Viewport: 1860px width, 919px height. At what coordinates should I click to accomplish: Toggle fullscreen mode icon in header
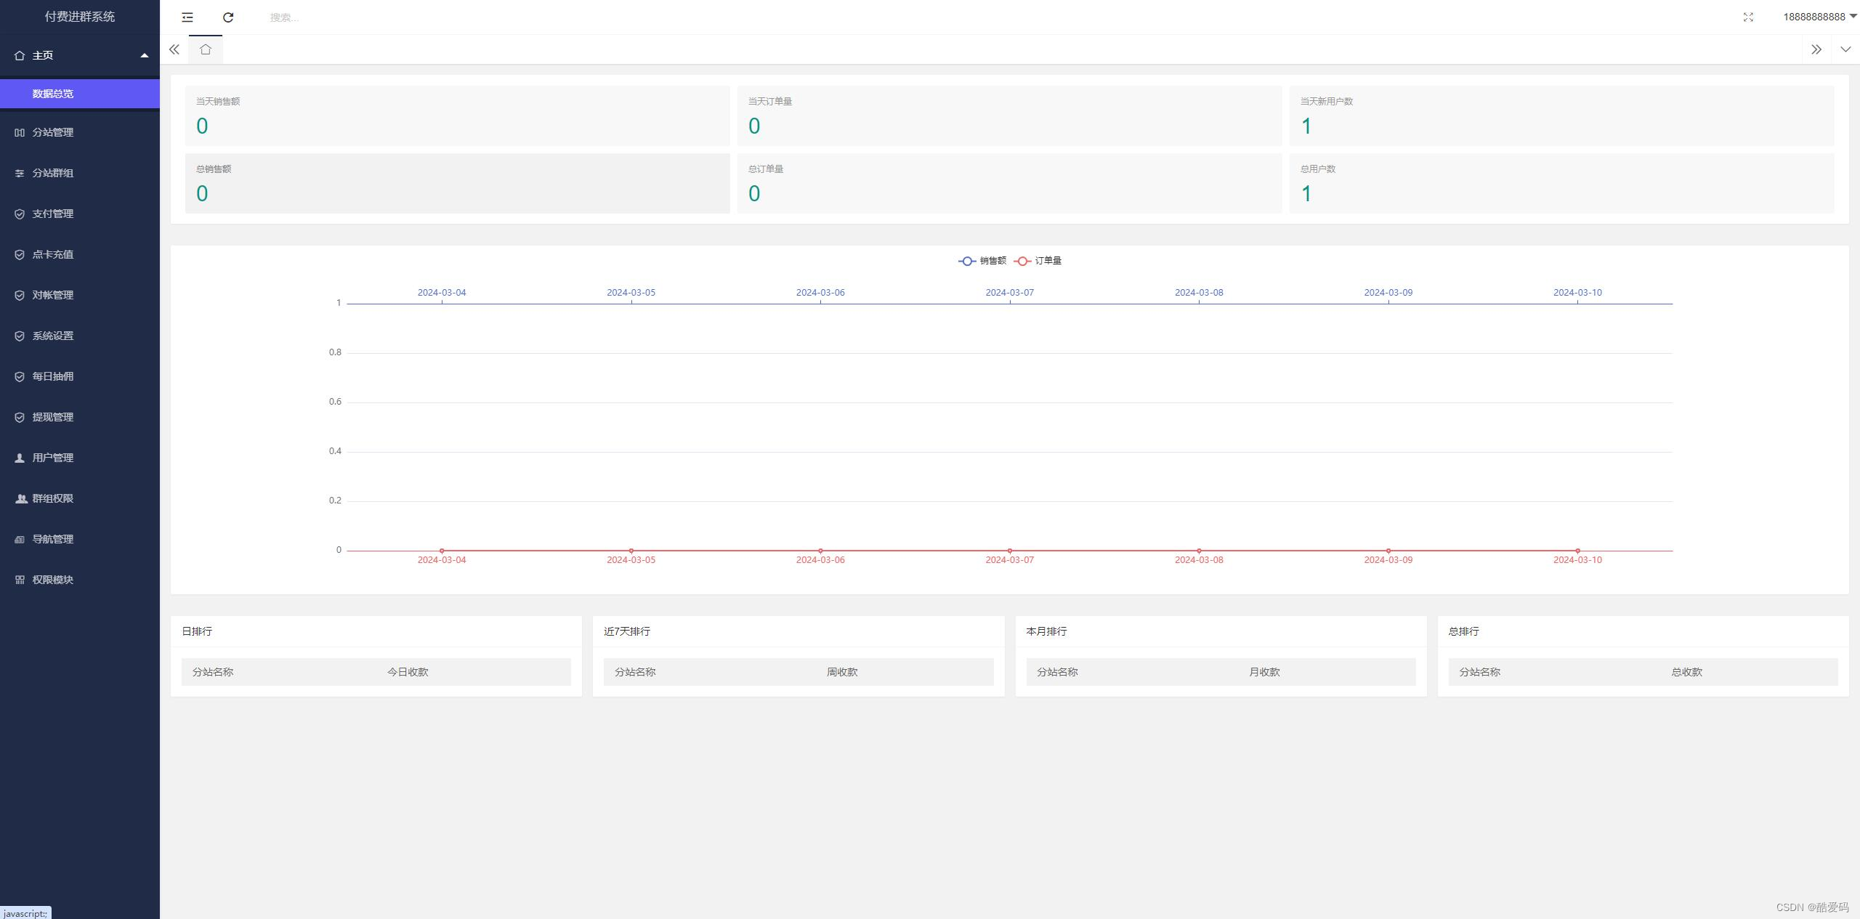tap(1748, 17)
